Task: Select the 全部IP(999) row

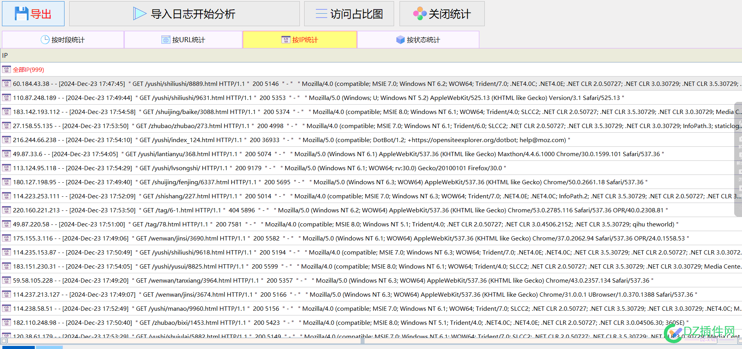Action: pos(371,69)
